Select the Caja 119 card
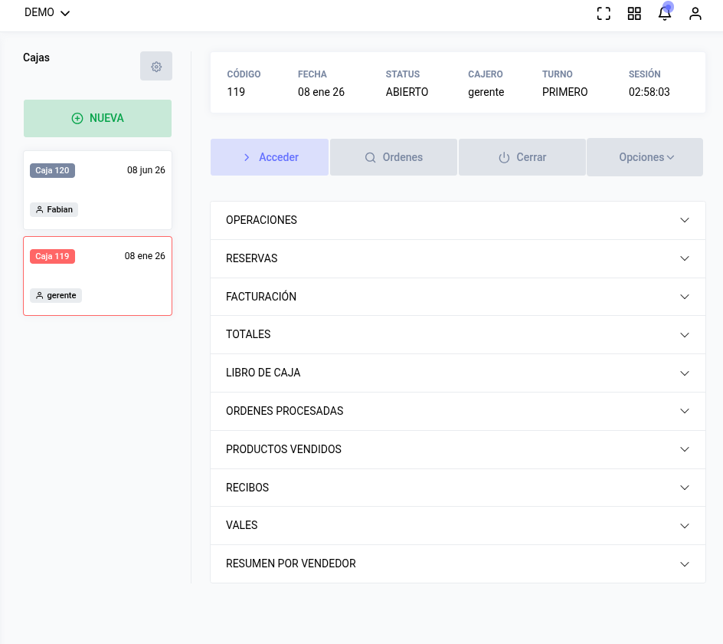 (x=98, y=276)
